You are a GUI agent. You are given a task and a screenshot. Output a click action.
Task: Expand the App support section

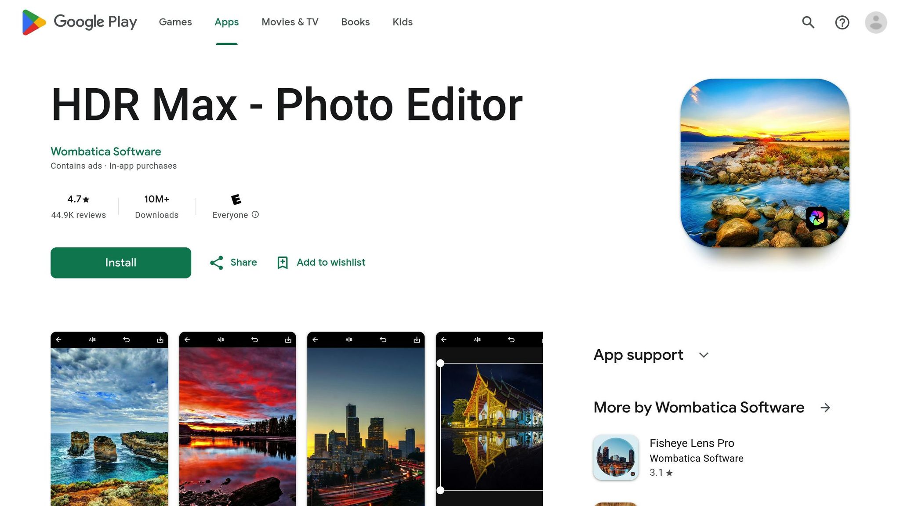pos(704,355)
